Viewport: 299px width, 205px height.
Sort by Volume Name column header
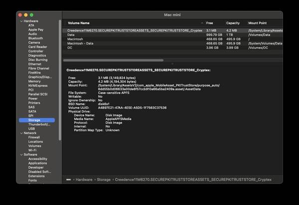(79, 23)
